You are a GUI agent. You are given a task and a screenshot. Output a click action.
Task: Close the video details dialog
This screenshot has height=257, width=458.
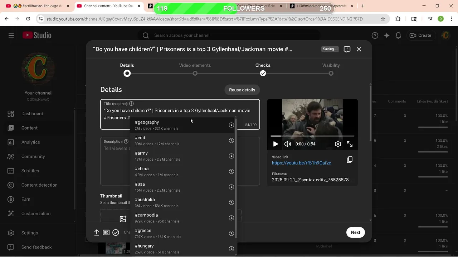click(x=359, y=49)
